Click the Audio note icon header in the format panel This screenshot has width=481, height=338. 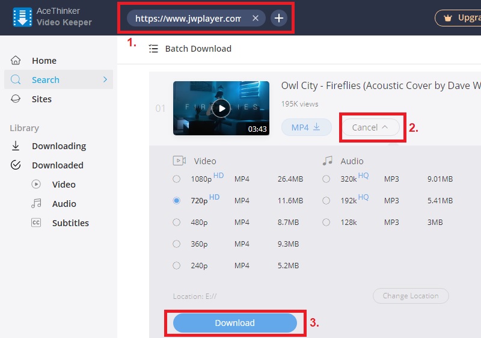click(x=327, y=161)
